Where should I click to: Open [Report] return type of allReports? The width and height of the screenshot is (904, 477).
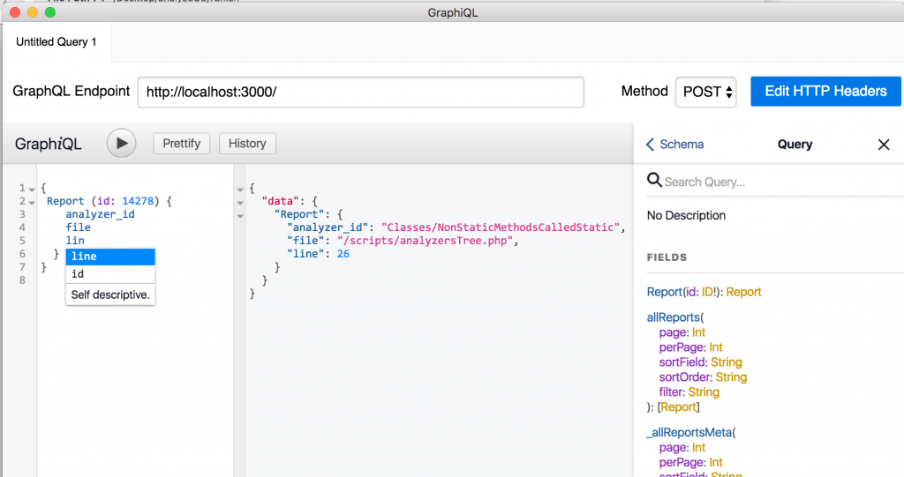[678, 407]
